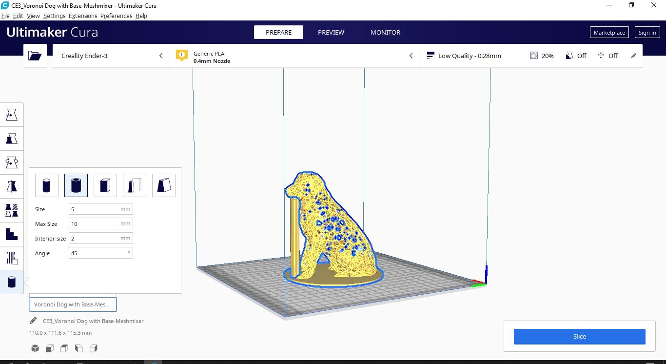This screenshot has width=666, height=364.
Task: Click the infill 20% icon
Action: pyautogui.click(x=534, y=56)
